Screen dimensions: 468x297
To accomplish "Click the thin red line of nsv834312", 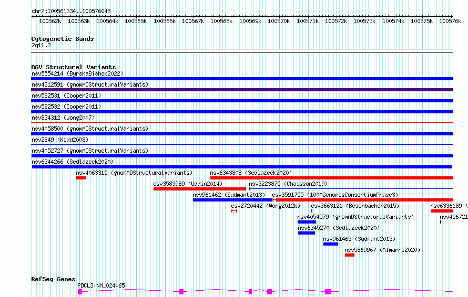I will pyautogui.click(x=242, y=122).
